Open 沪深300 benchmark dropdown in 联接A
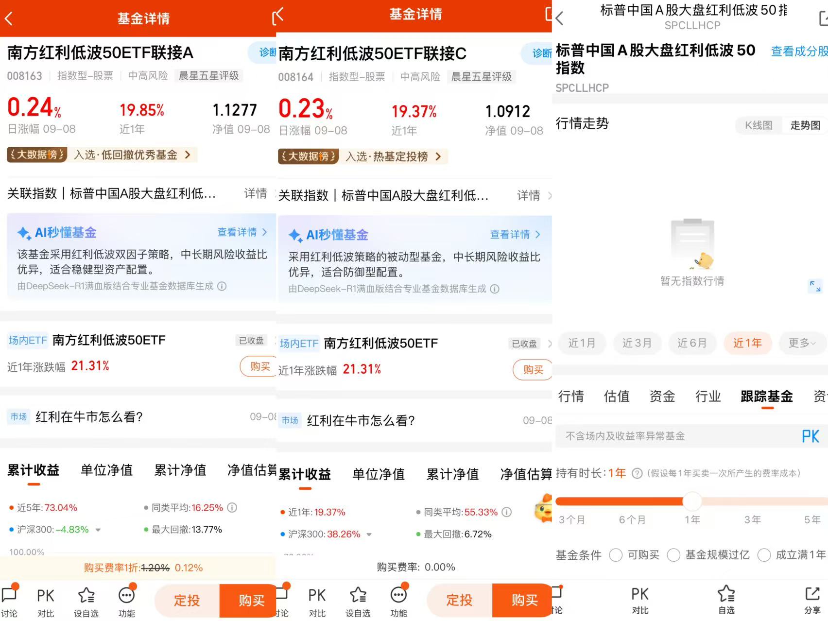This screenshot has width=828, height=621. click(98, 530)
